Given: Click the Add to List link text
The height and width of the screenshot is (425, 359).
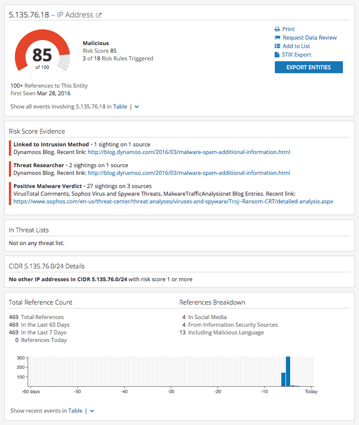Looking at the screenshot, I should click(296, 46).
